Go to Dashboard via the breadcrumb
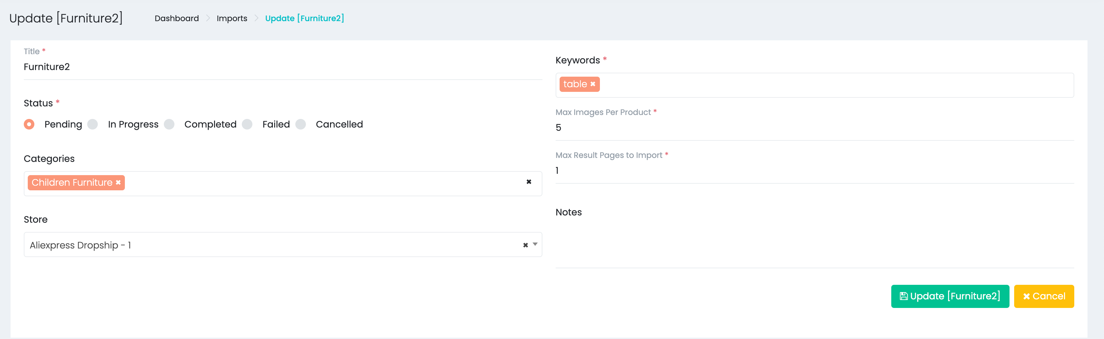1104x339 pixels. 177,19
